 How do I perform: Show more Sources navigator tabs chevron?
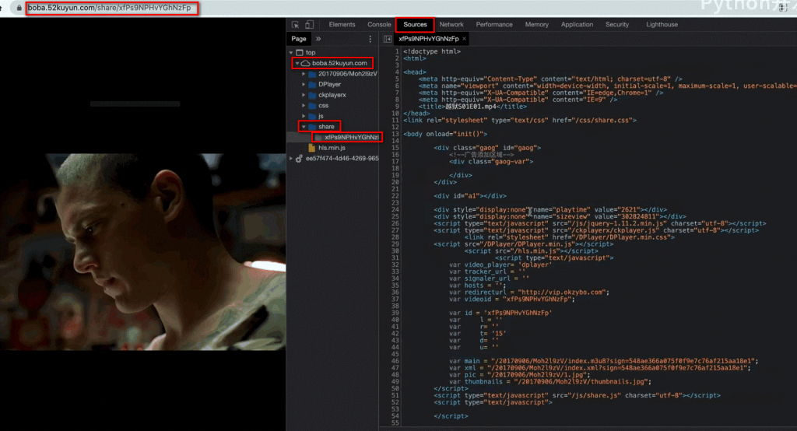click(x=318, y=39)
